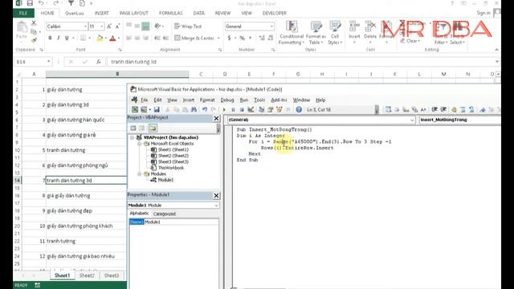This screenshot has height=289, width=514.
Task: Open Project Explorer icon in the VBA toolbar
Action: [261, 109]
